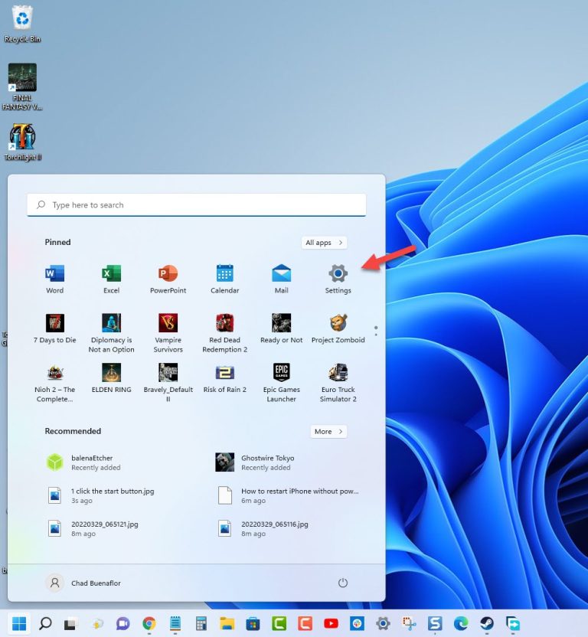Open green Camtasia icon on taskbar
Screen dimensions: 588x637
click(279, 623)
